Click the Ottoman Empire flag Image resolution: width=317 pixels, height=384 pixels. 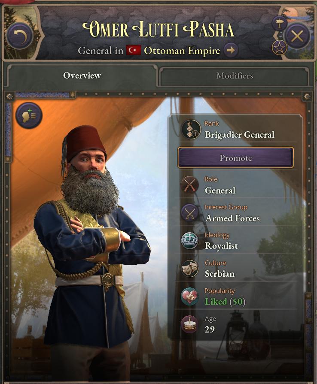(x=134, y=50)
